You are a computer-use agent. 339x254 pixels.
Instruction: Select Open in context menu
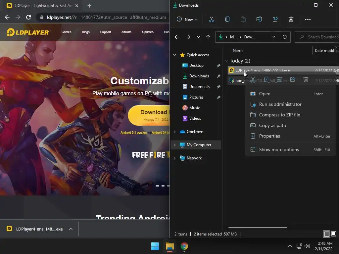pos(290,94)
